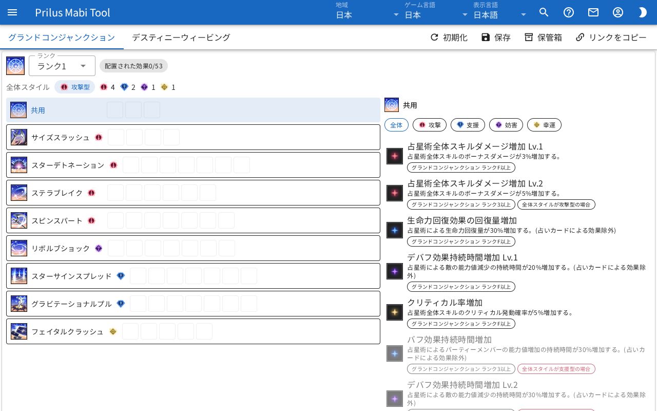Image resolution: width=657 pixels, height=411 pixels.
Task: Click the スピンスパート skill icon
Action: [19, 220]
